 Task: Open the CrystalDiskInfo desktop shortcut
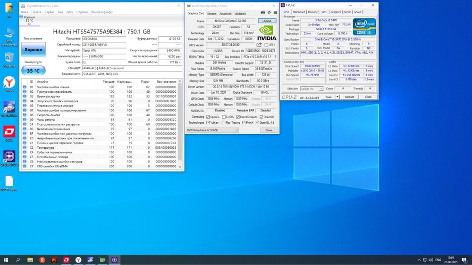pyautogui.click(x=9, y=109)
